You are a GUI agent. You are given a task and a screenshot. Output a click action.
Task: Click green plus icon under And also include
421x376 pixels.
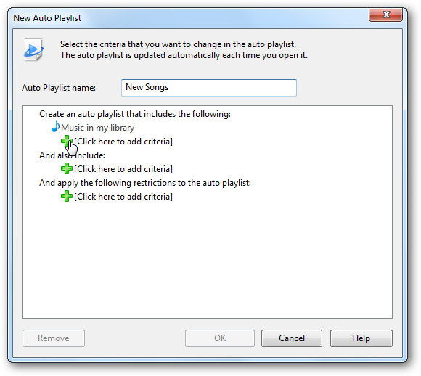tap(66, 169)
